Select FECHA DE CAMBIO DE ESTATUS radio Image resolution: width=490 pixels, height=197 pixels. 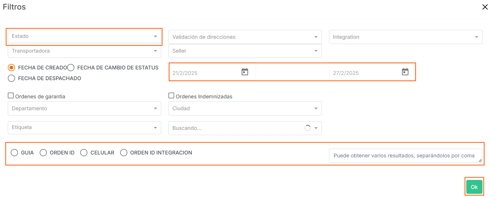(71, 68)
